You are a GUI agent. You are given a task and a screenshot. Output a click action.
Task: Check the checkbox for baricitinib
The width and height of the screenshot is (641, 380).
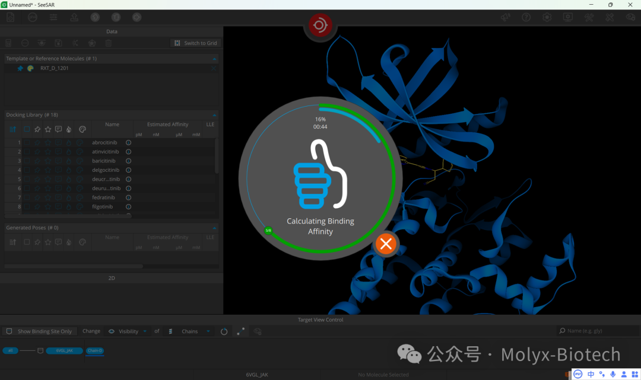pyautogui.click(x=27, y=161)
